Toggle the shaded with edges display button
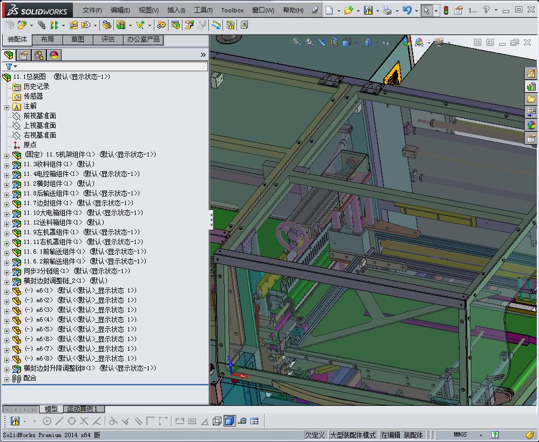This screenshot has height=442, width=539. point(229,421)
